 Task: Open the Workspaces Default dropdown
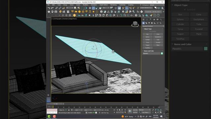[157, 5]
